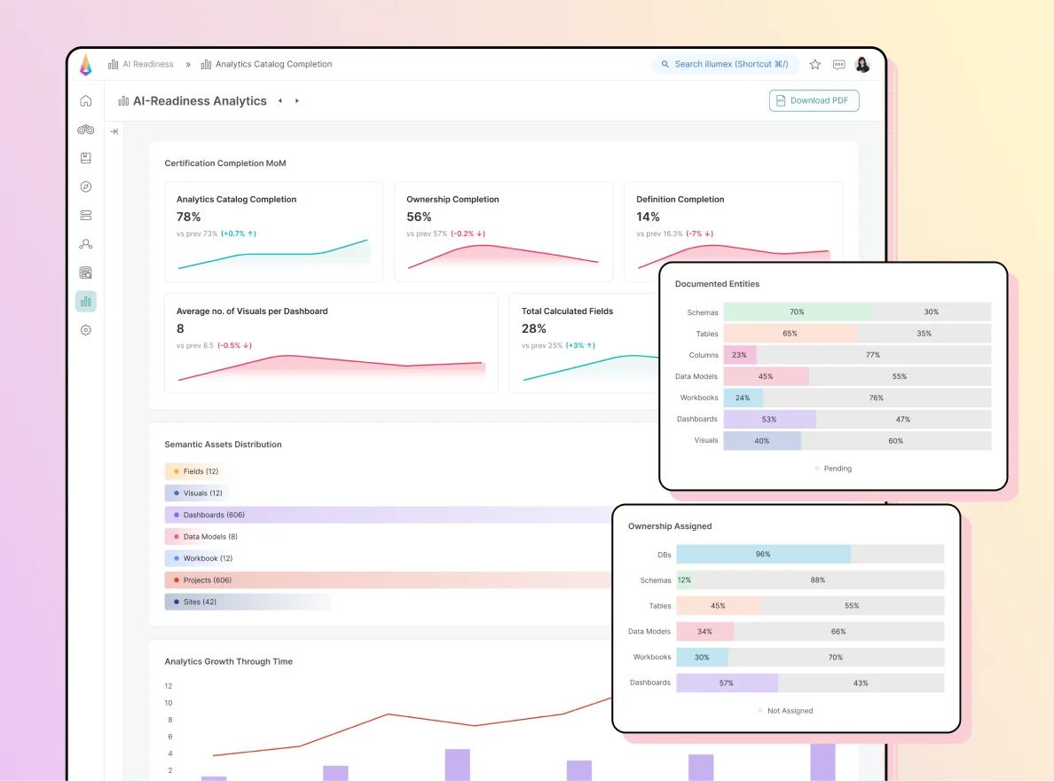Select the Visuals (12) bar
This screenshot has height=781, width=1054.
pos(197,493)
